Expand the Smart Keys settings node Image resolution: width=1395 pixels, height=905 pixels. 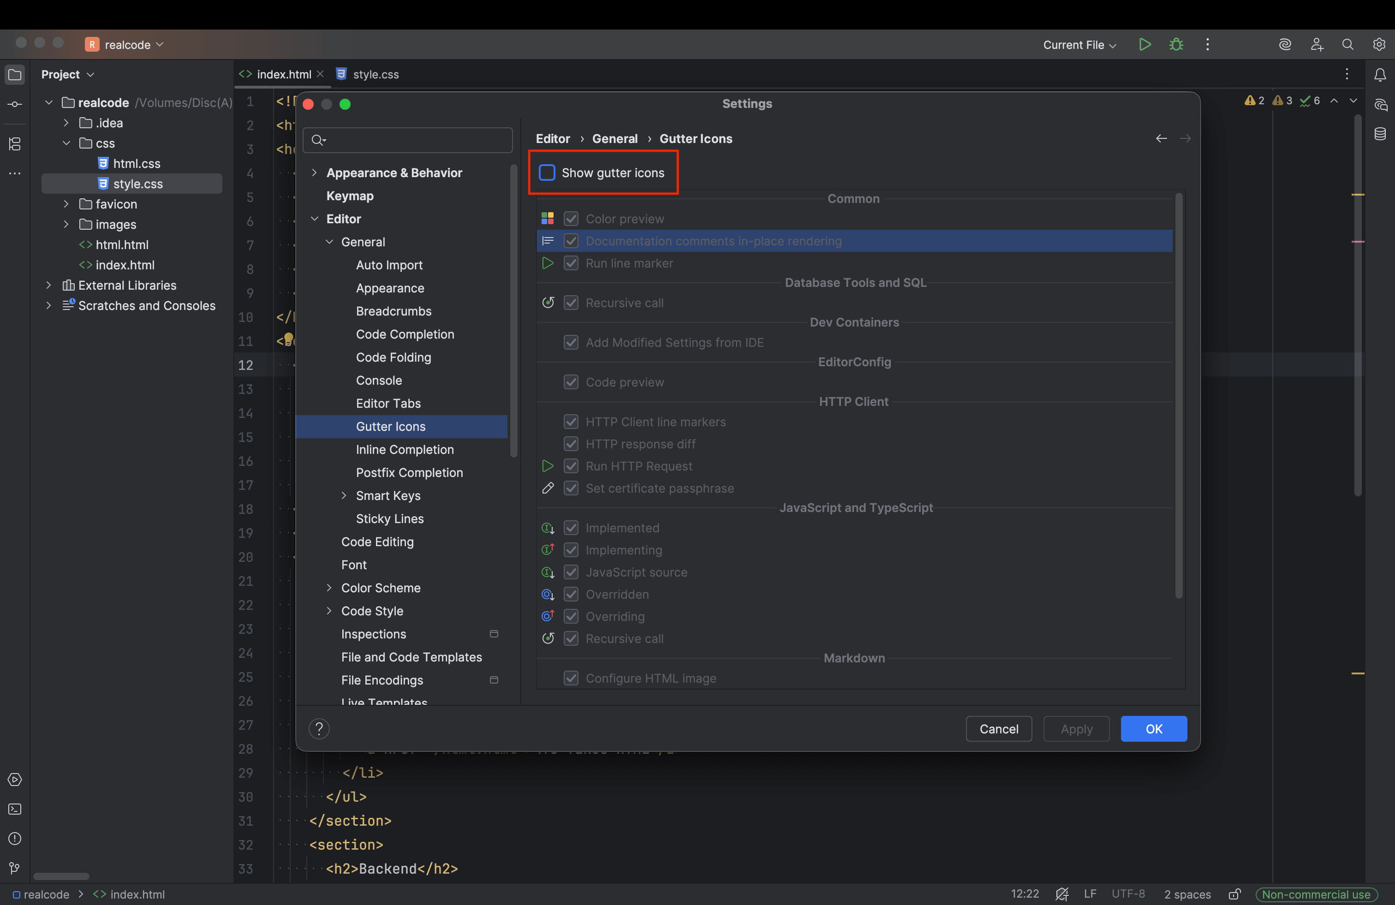[344, 495]
